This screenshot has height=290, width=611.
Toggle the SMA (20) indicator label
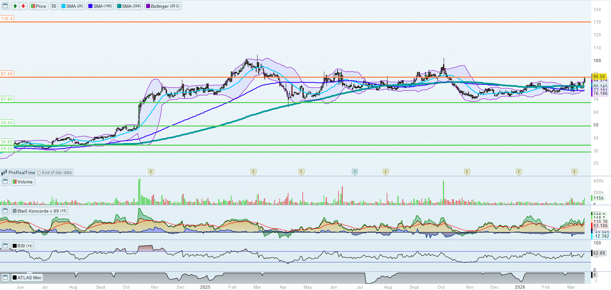(x=72, y=6)
